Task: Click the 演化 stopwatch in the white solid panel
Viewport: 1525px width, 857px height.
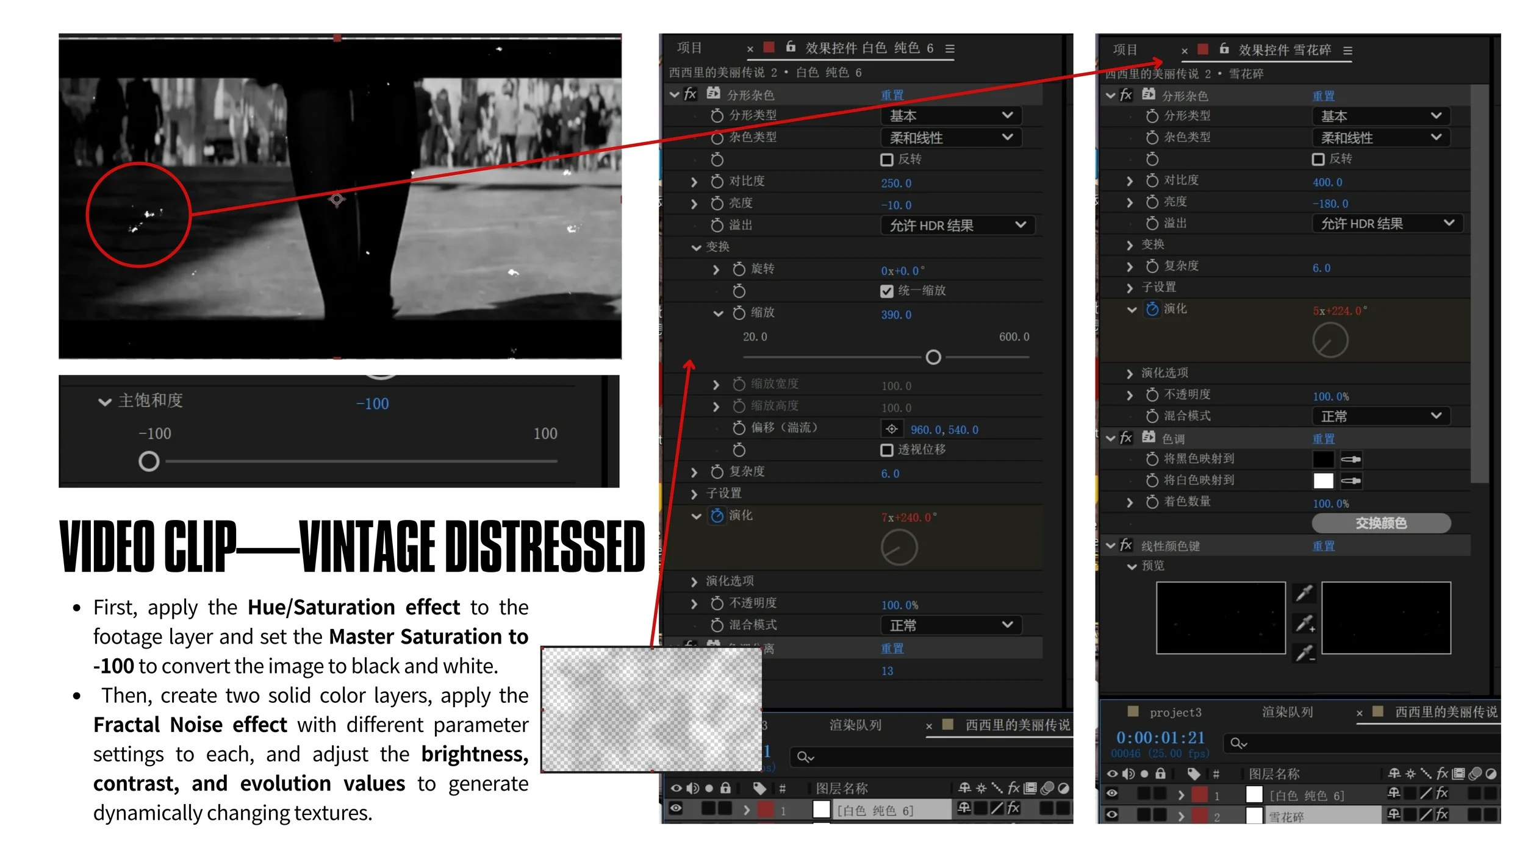Action: pyautogui.click(x=717, y=516)
